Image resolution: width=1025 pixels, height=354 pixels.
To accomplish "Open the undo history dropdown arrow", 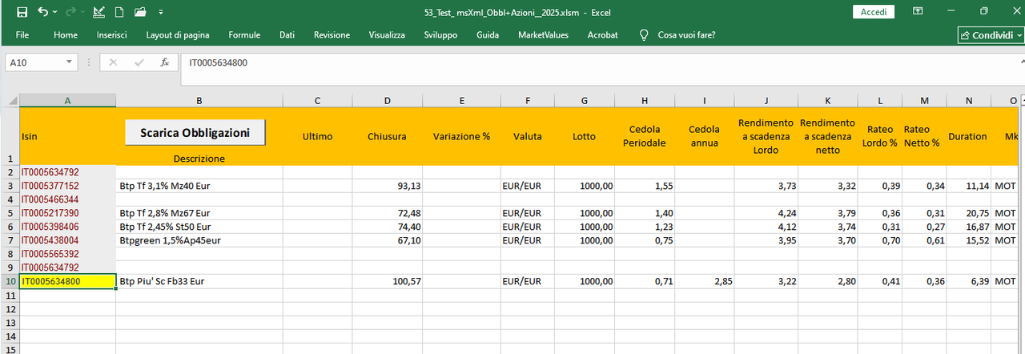I will (54, 12).
